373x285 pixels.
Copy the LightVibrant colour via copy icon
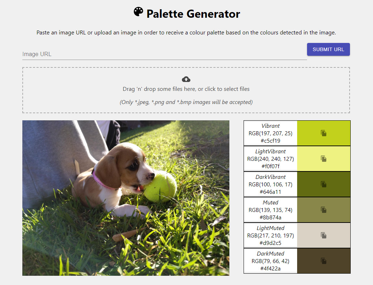click(x=323, y=159)
